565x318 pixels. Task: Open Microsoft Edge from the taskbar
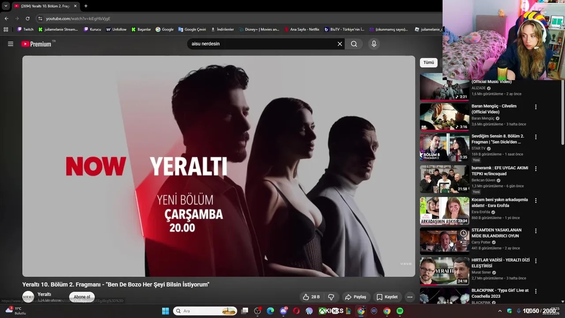271,311
